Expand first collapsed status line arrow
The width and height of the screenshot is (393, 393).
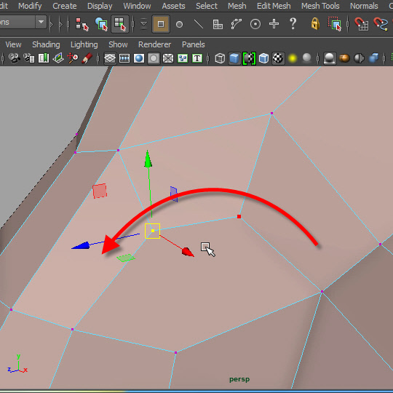click(x=52, y=24)
